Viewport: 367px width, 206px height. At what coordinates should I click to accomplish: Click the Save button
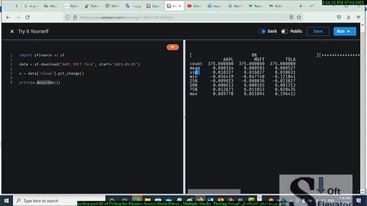coord(318,31)
